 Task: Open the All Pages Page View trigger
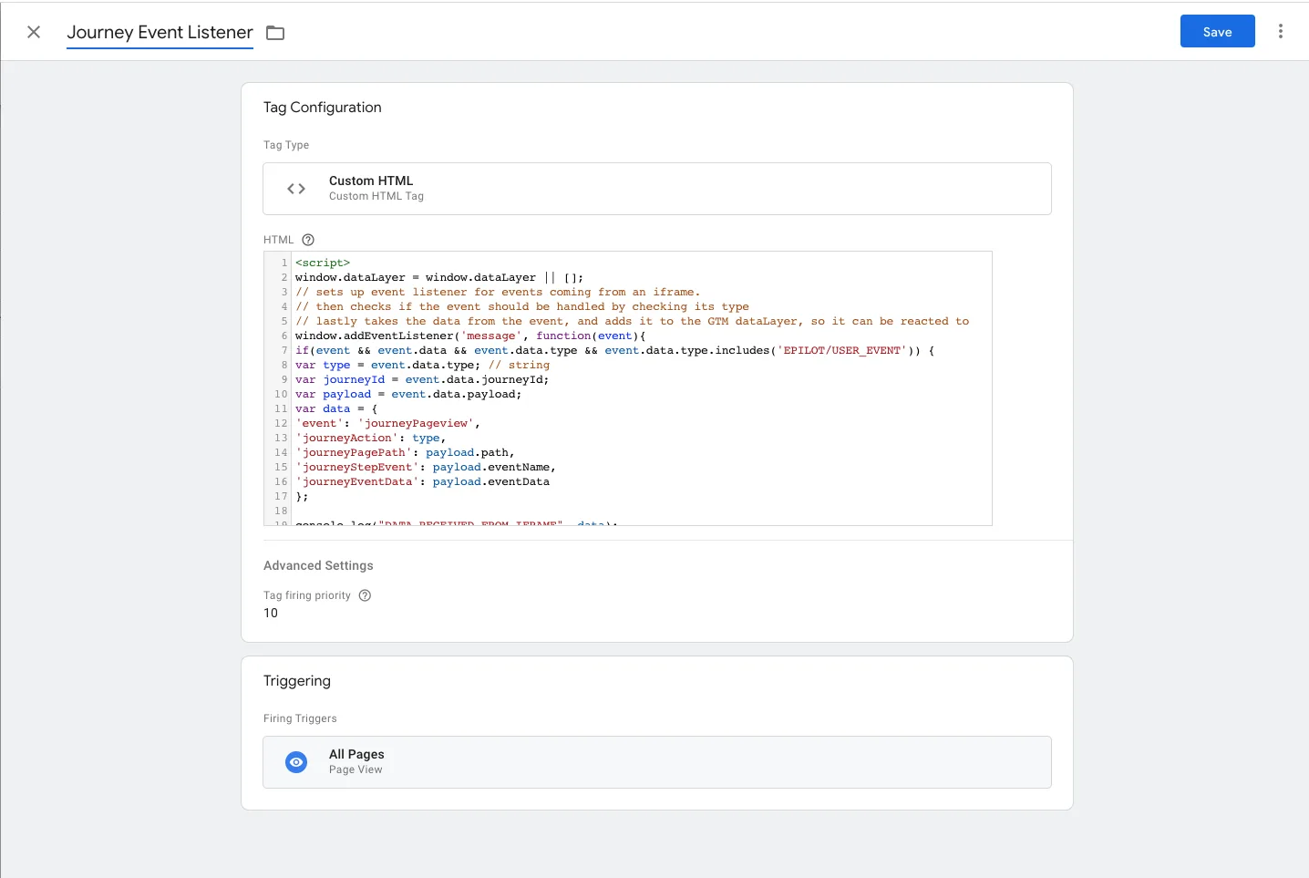coord(656,762)
